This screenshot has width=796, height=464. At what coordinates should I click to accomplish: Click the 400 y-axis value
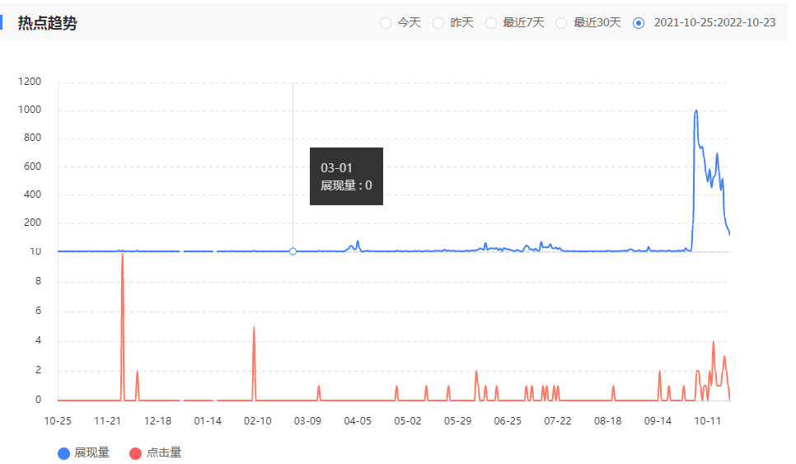pyautogui.click(x=32, y=195)
